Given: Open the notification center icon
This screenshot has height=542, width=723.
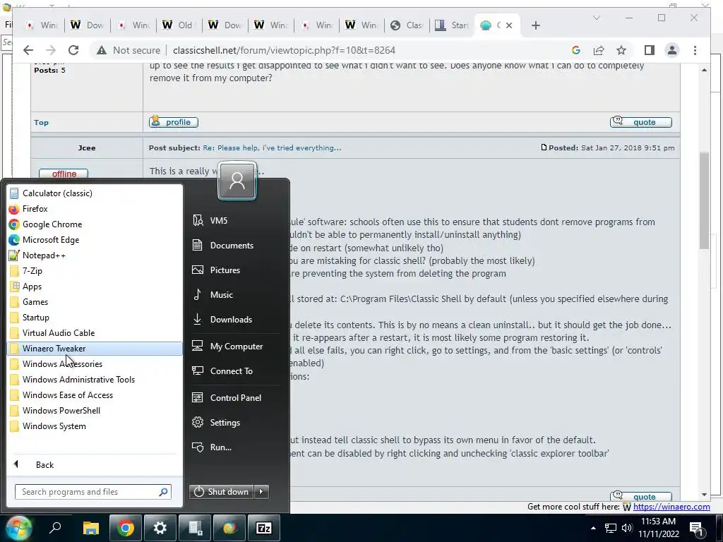Looking at the screenshot, I should (x=695, y=528).
